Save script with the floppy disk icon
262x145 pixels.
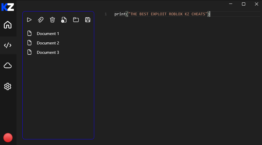(88, 20)
